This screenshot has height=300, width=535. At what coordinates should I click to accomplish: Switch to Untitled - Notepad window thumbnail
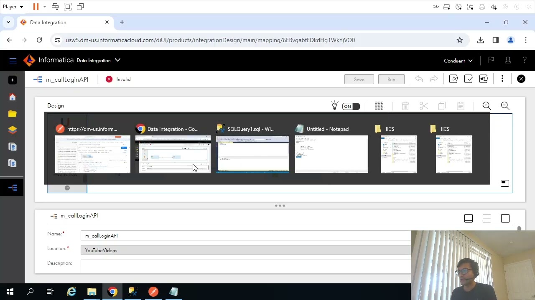click(331, 154)
